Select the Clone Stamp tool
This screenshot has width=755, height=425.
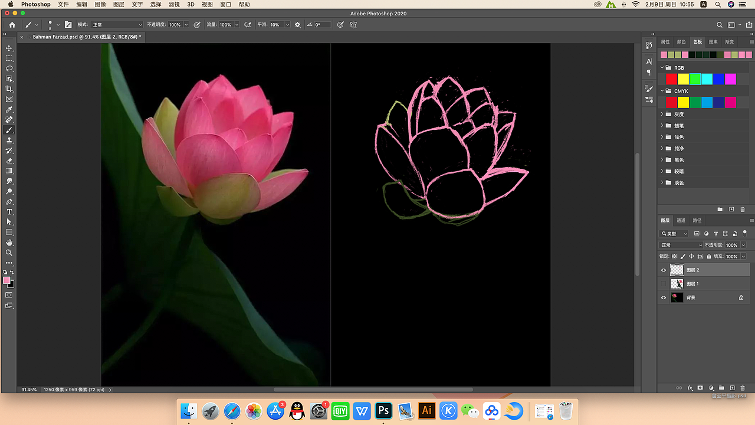pos(9,140)
